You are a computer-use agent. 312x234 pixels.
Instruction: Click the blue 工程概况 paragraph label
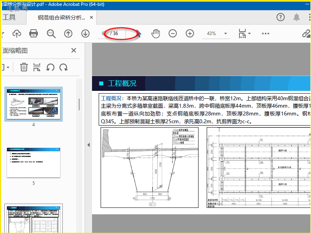point(111,98)
